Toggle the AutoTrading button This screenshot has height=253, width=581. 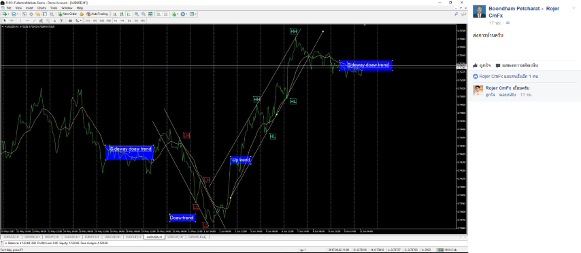97,14
